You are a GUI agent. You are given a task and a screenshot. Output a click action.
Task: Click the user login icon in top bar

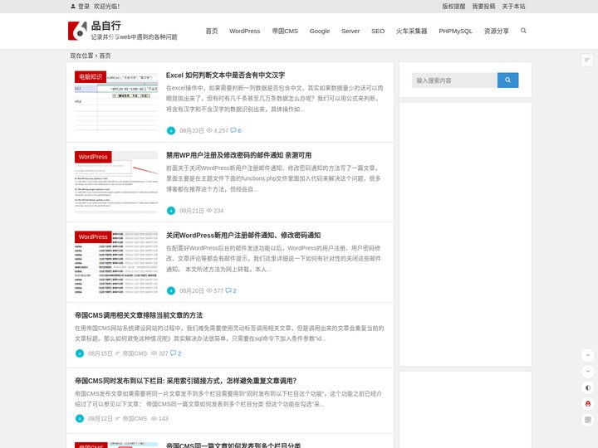tap(73, 6)
